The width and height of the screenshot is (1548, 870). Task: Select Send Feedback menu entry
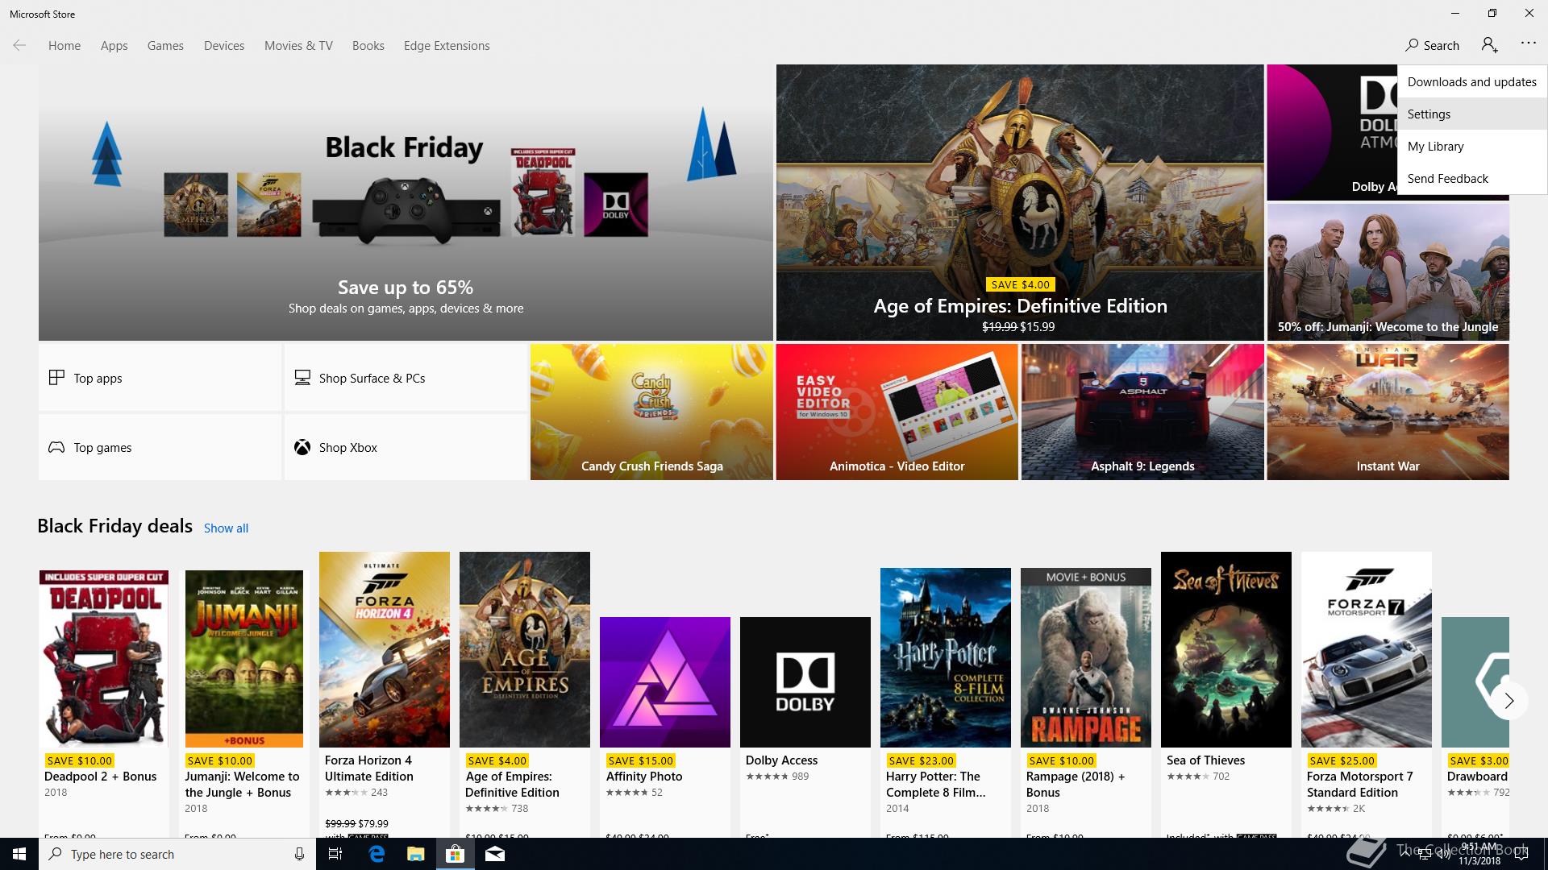(x=1472, y=178)
